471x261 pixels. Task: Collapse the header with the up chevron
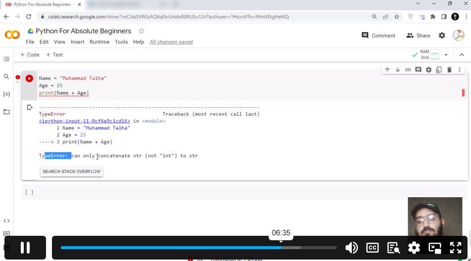[x=462, y=55]
